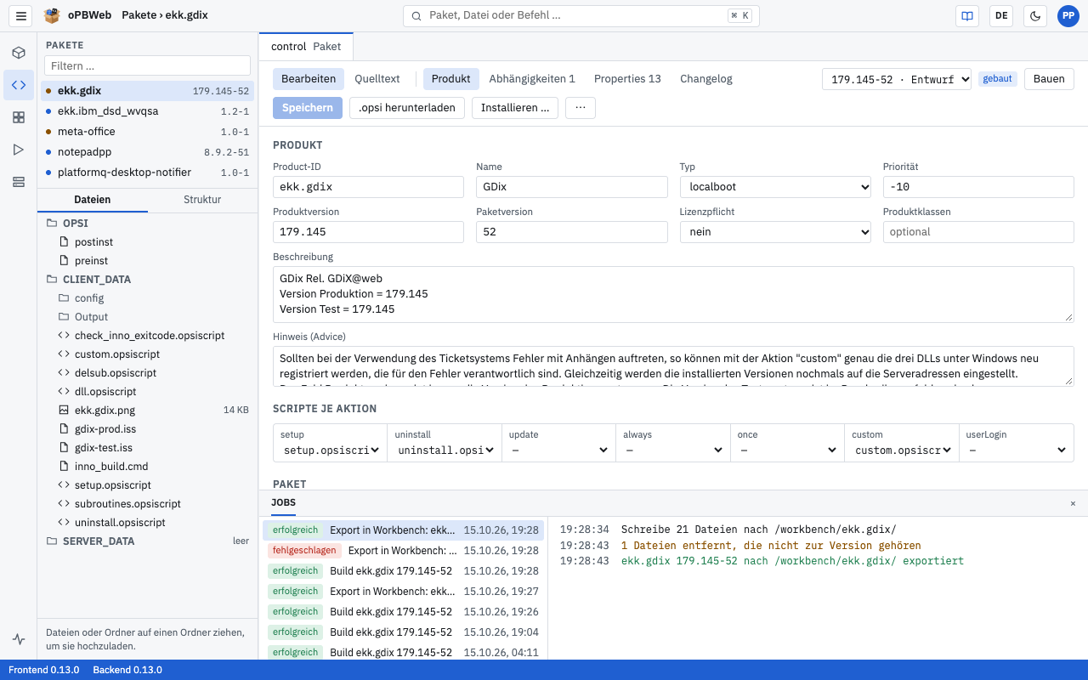The height and width of the screenshot is (680, 1088).
Task: Select the notepadpp package
Action: pos(148,152)
